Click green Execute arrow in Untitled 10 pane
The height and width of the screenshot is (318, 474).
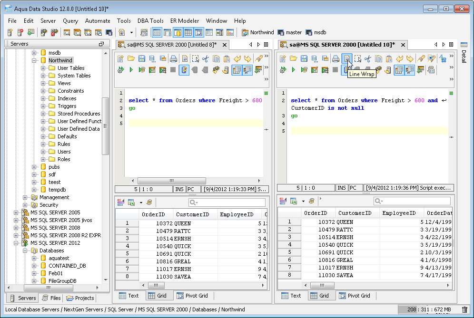pyautogui.click(x=293, y=70)
